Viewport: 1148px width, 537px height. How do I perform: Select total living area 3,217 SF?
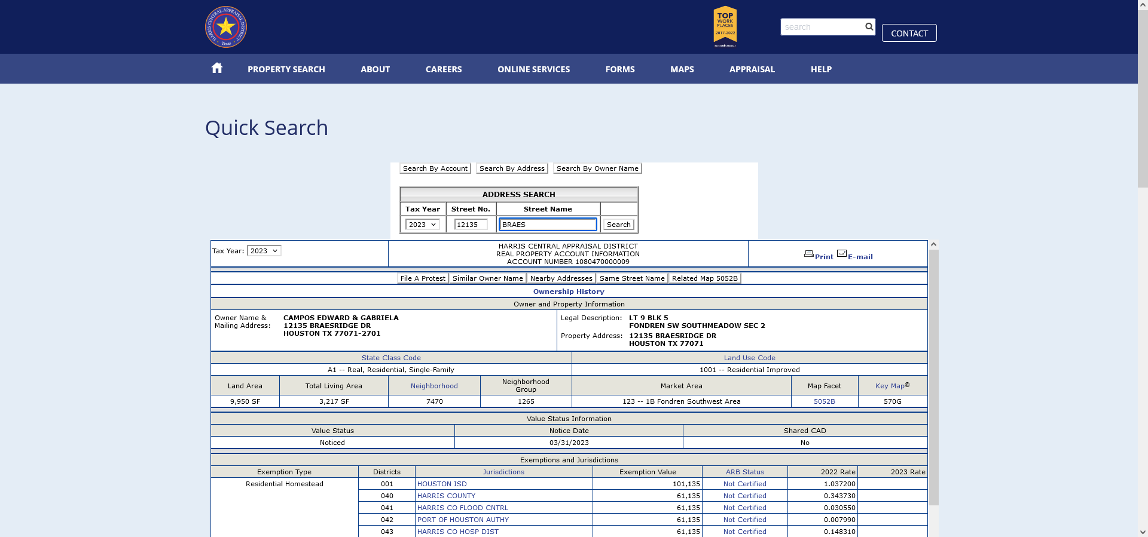coord(334,401)
